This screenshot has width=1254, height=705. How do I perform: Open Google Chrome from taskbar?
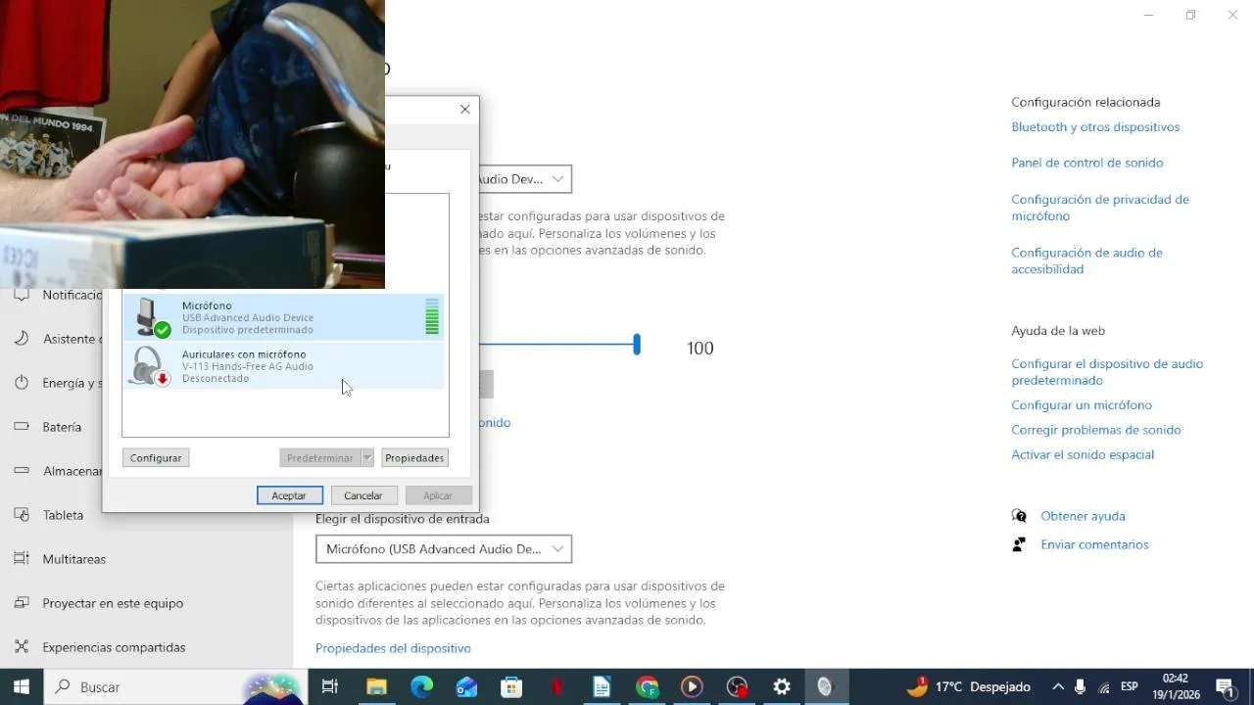click(x=647, y=687)
